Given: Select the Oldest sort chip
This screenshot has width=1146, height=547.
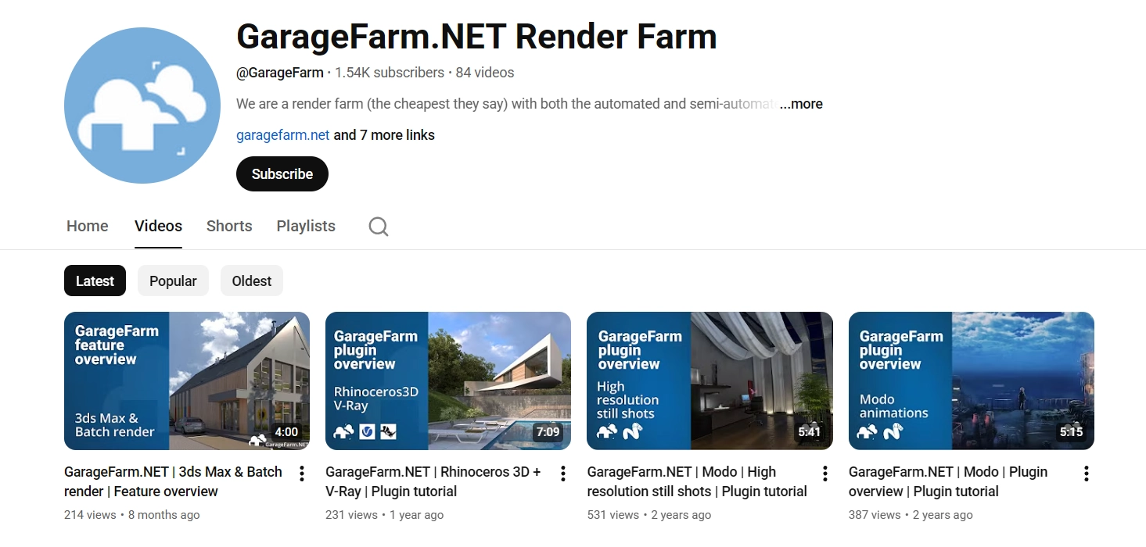Looking at the screenshot, I should coord(252,281).
